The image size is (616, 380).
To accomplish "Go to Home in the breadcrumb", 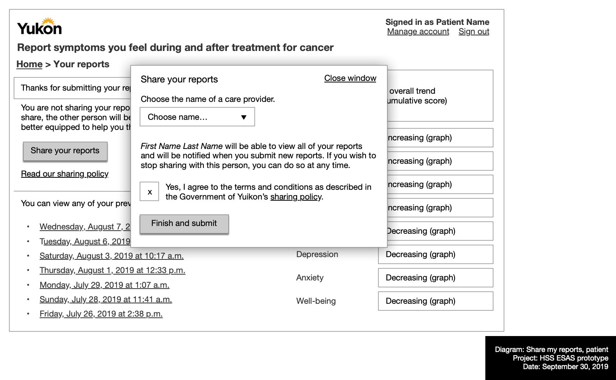I will tap(29, 64).
